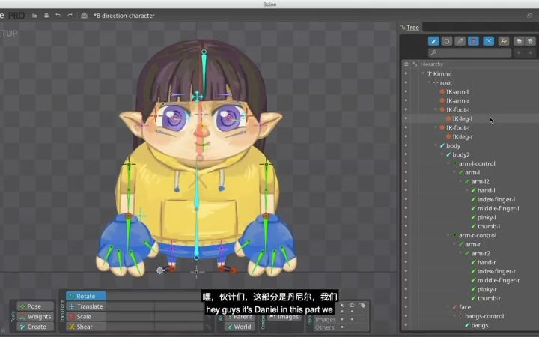Switch to the Tree tab
Screen dimensions: 539x337
tap(409, 28)
